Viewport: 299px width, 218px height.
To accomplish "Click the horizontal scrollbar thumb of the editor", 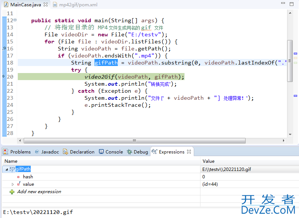I will pyautogui.click(x=134, y=141).
